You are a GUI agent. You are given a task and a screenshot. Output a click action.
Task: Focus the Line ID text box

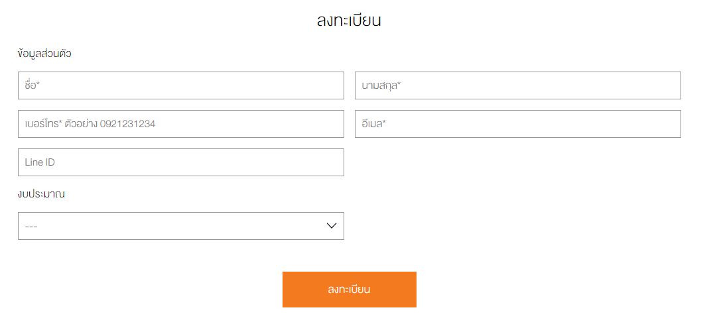180,162
